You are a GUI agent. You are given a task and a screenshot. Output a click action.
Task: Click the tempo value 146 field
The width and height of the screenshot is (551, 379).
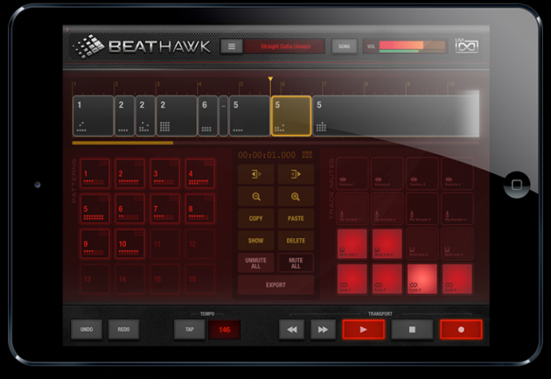pyautogui.click(x=225, y=330)
